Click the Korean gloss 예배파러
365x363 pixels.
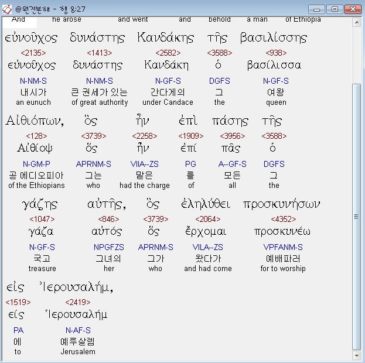pos(283,259)
